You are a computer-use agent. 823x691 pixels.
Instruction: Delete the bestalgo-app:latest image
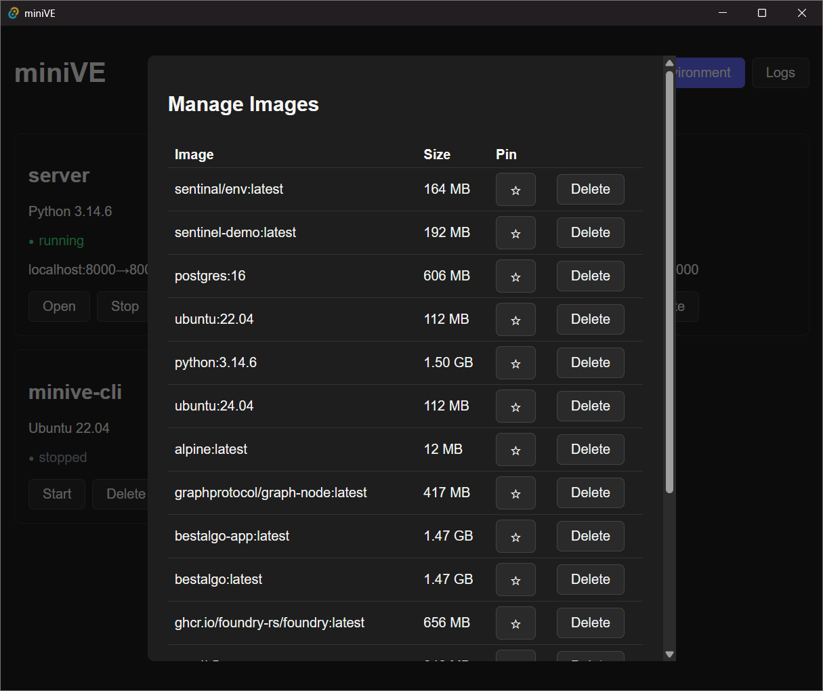click(x=591, y=536)
